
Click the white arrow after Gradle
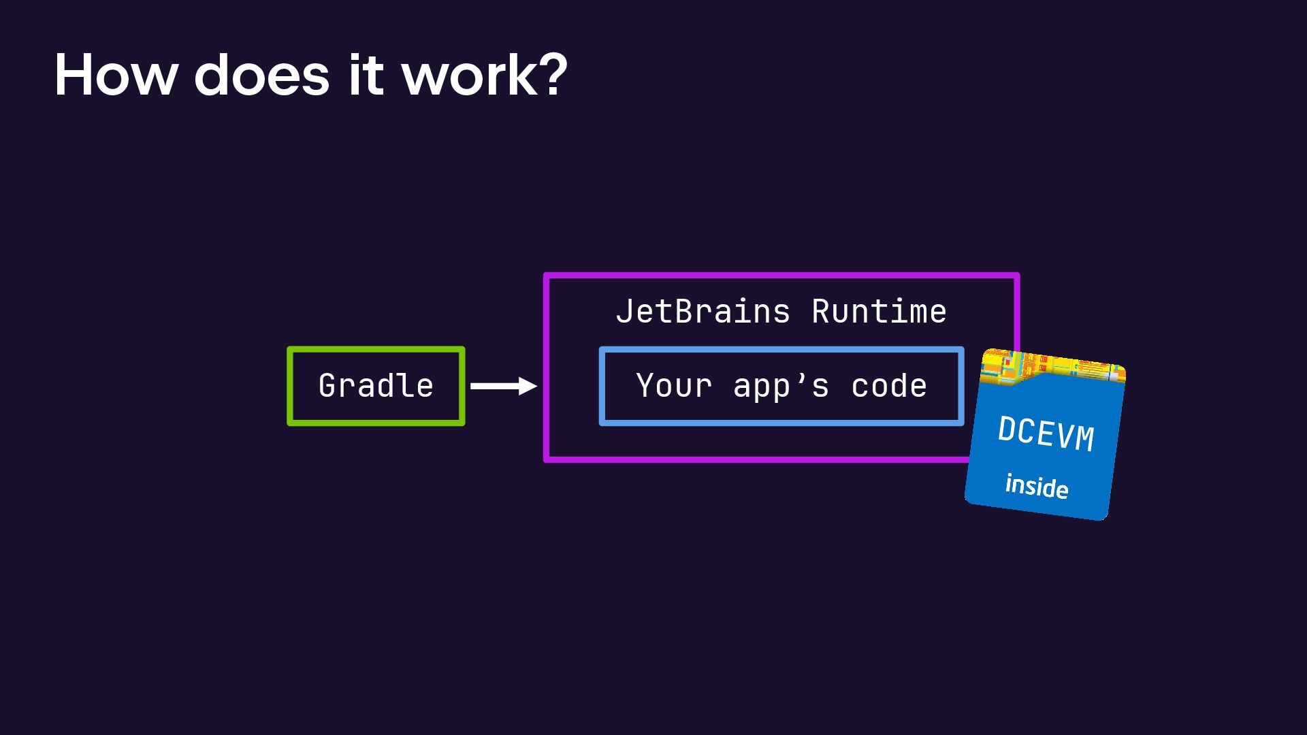[503, 386]
